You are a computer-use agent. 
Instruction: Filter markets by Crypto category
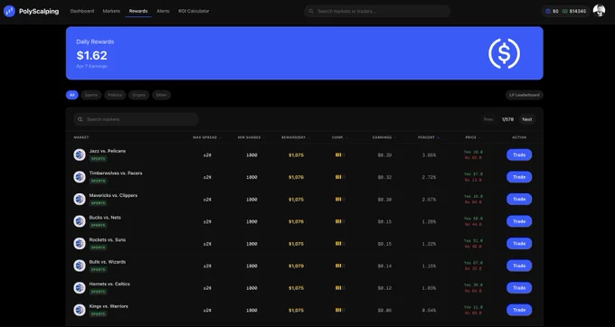139,95
